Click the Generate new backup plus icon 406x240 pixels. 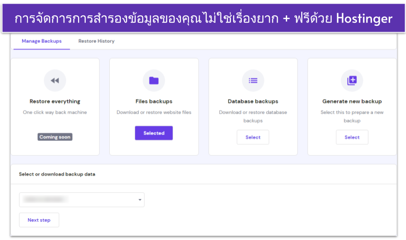pyautogui.click(x=352, y=81)
